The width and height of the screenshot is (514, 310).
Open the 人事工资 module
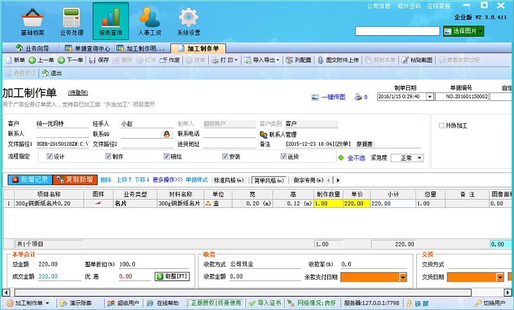pyautogui.click(x=150, y=22)
